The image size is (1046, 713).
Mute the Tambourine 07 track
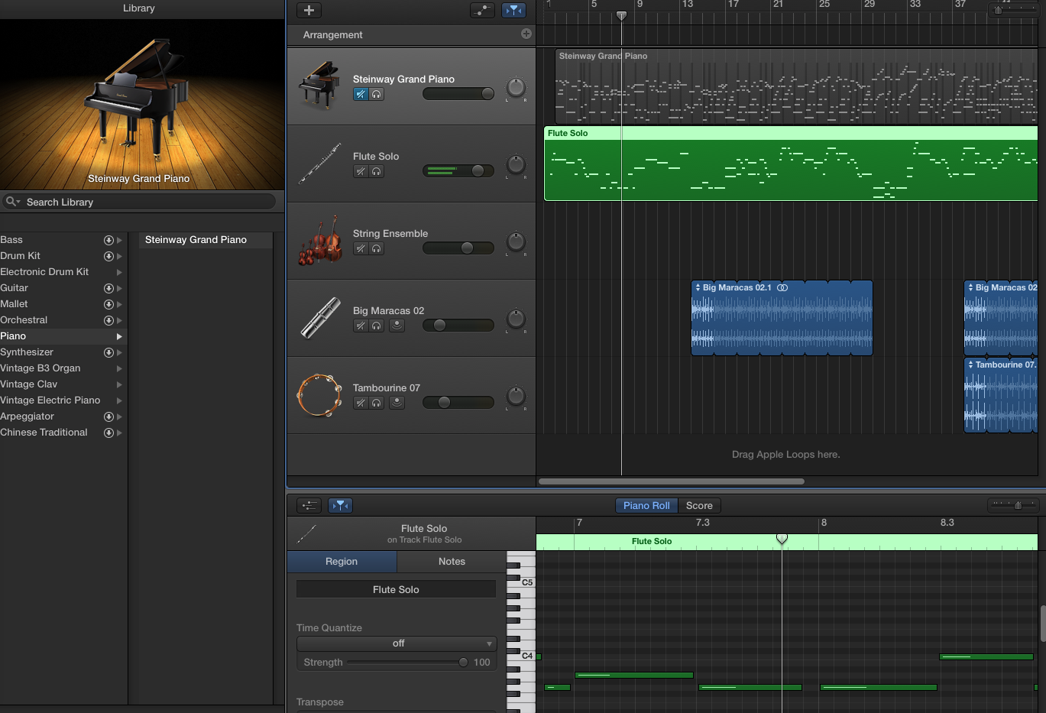(361, 403)
